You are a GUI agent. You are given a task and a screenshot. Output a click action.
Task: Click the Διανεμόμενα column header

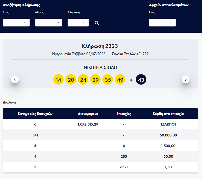click(88, 114)
